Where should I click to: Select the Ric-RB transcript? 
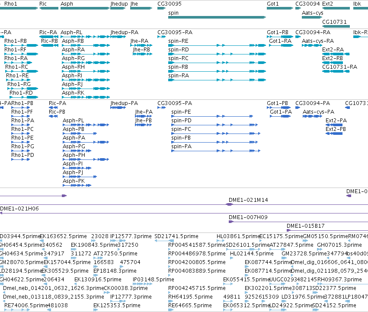[x=50, y=45]
